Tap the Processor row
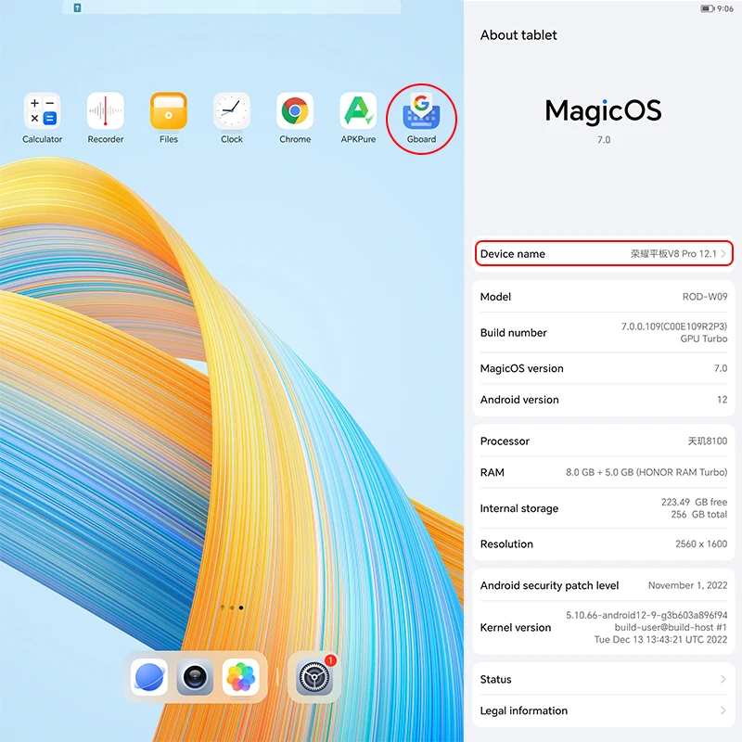The image size is (742, 742). tap(604, 441)
